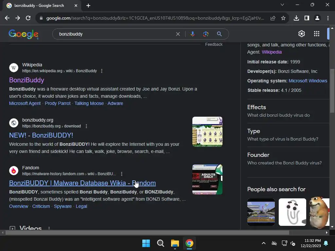Screen dimensions: 335x251
Task: Go back to the previous page
Action: point(7,18)
